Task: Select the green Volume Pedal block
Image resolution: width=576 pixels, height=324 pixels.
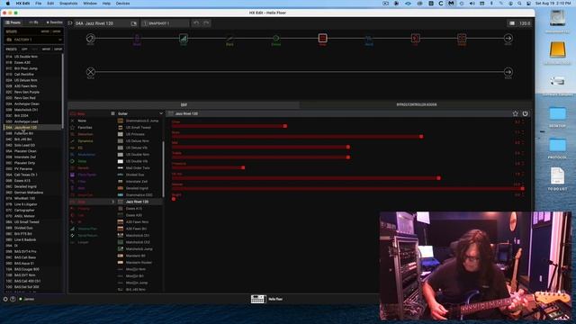Action: 184,38
